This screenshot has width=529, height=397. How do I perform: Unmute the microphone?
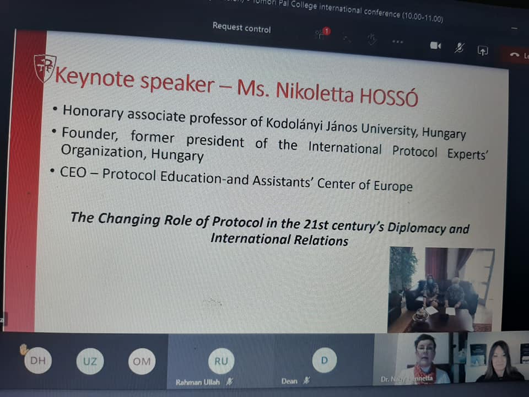click(x=459, y=48)
